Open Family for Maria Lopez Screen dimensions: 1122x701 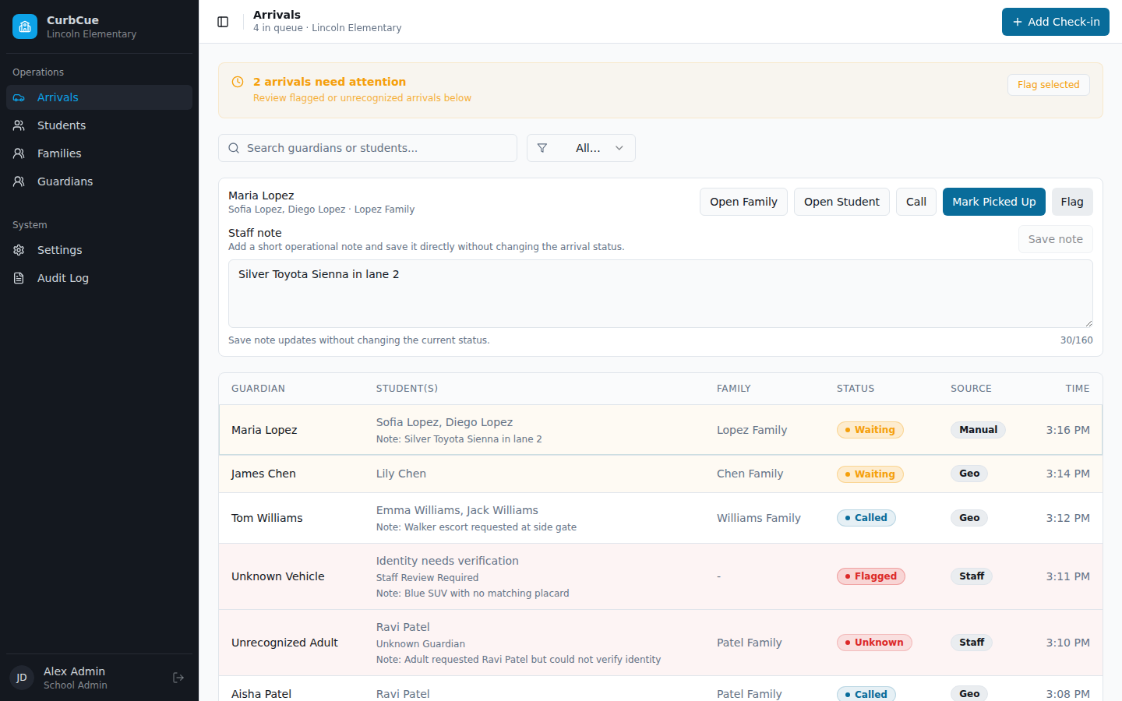743,202
